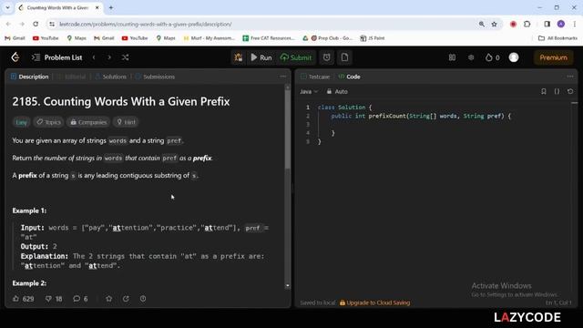This screenshot has height=328, width=583.
Task: Switch to the Solutions tab
Action: 111,77
